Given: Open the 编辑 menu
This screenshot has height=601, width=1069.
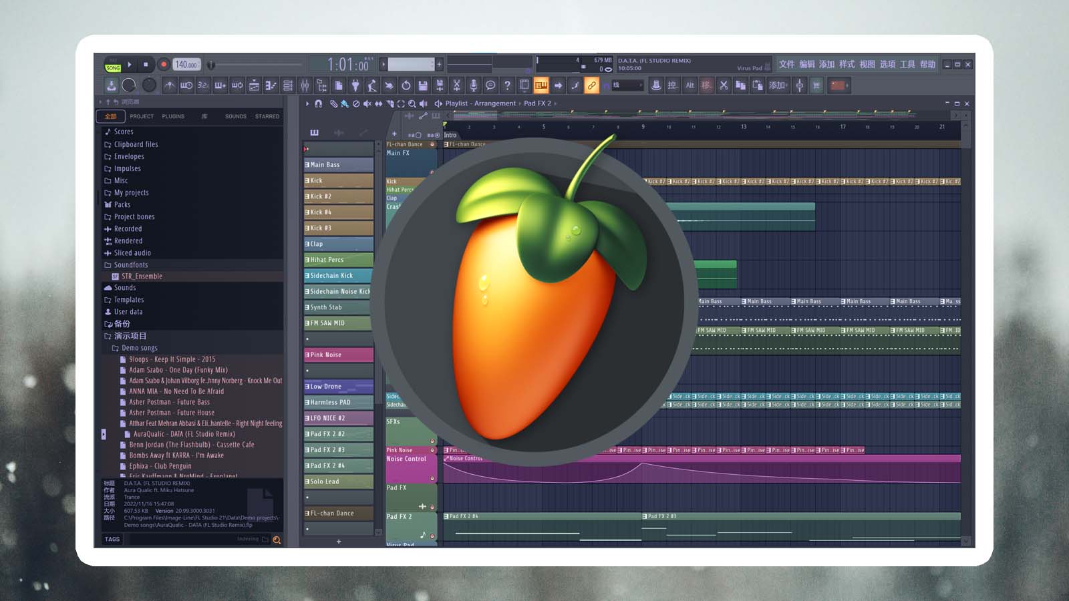Looking at the screenshot, I should tap(807, 65).
